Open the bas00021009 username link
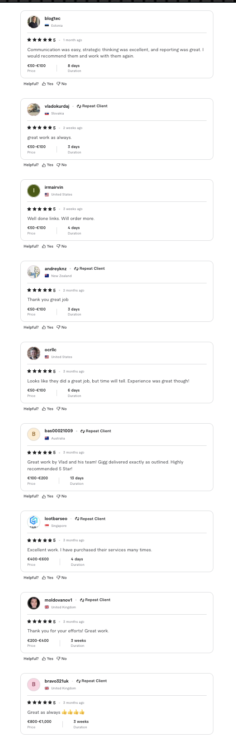This screenshot has height=736, width=236. 59,431
